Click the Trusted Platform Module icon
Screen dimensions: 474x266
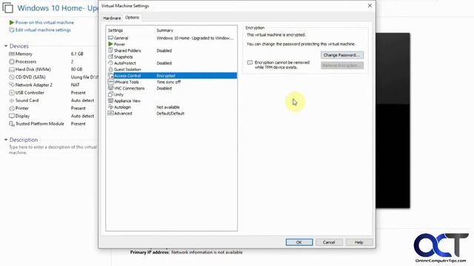(x=12, y=123)
